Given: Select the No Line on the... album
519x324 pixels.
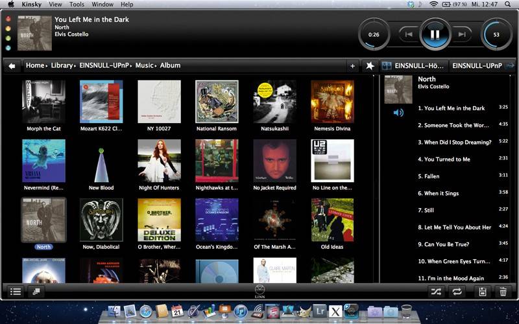Looking at the screenshot, I should 332,161.
